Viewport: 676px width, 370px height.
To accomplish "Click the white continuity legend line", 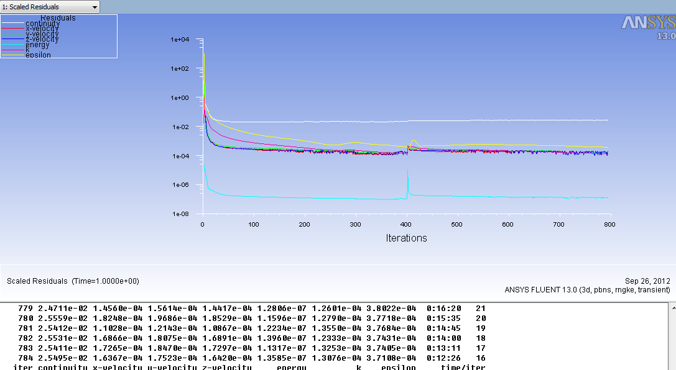I will (x=12, y=24).
